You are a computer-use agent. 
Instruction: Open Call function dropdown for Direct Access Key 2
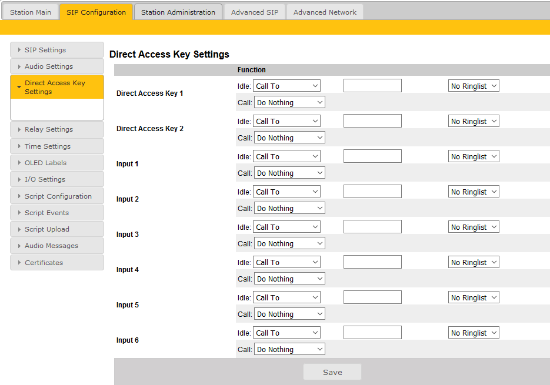click(x=289, y=138)
